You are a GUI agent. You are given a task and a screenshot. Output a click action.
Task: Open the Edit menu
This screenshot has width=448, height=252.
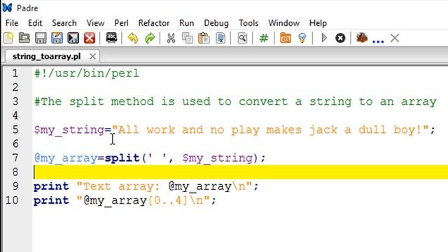pos(35,23)
